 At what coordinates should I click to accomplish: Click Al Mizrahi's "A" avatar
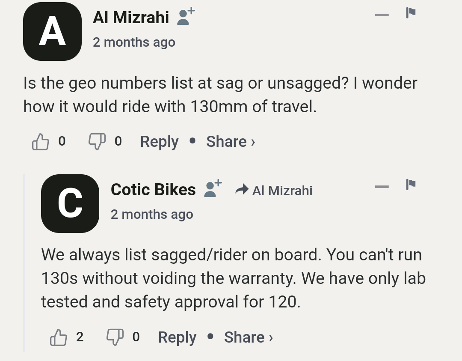(52, 31)
